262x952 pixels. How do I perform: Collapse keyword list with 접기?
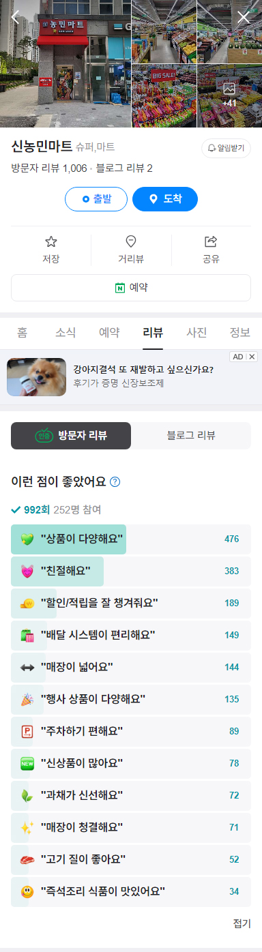tap(242, 923)
